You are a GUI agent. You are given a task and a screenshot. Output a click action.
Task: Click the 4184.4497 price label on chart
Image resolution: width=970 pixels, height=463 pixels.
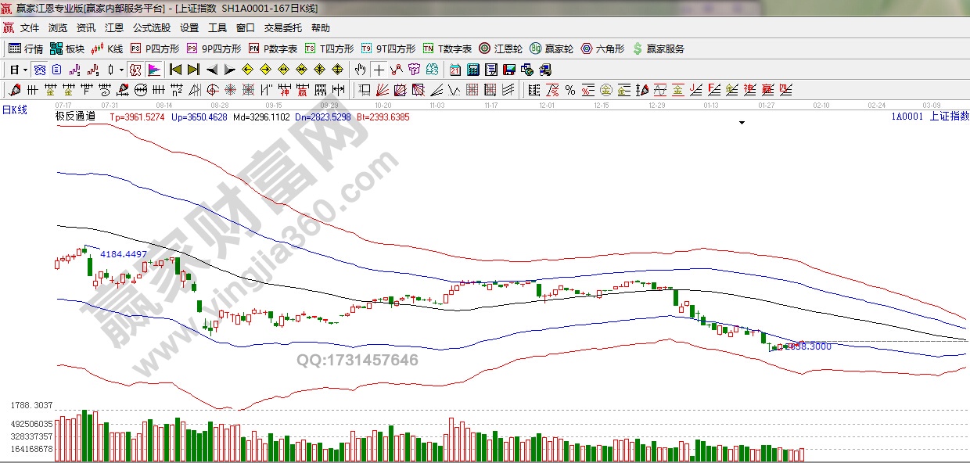coord(124,254)
